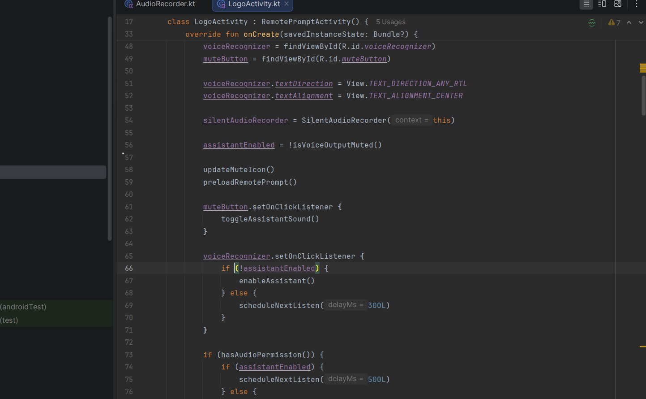Click 'voiceRecognizer' before setOnClickListener on line 65
646x399 pixels.
click(x=237, y=256)
